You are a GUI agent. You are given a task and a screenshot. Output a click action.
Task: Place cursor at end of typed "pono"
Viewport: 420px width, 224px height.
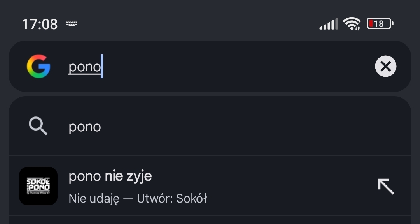coord(101,67)
